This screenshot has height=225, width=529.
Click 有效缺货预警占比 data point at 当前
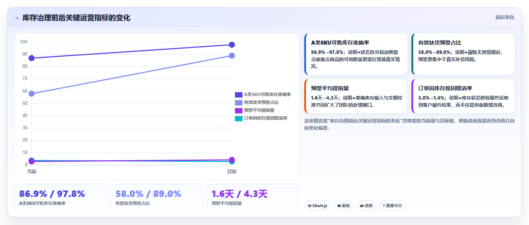pos(32,94)
